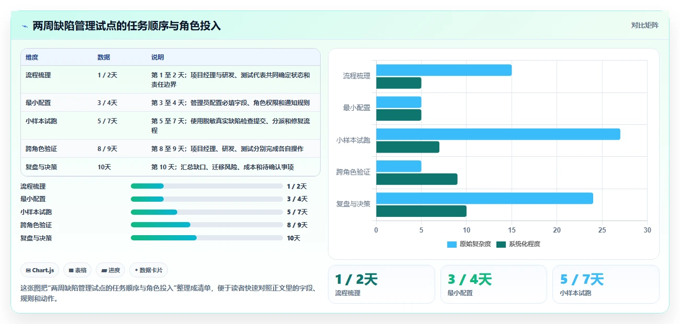Click the description starting '第 3 至 4 天'
Viewport: 680px width, 324px height.
pos(231,103)
